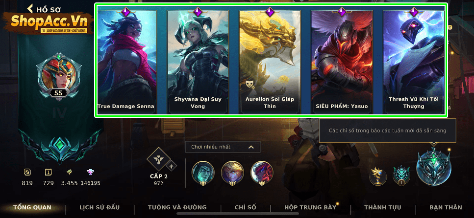This screenshot has height=218, width=474.
Task: Switch to the Lịch Sử Đấu tab
Action: coord(100,207)
